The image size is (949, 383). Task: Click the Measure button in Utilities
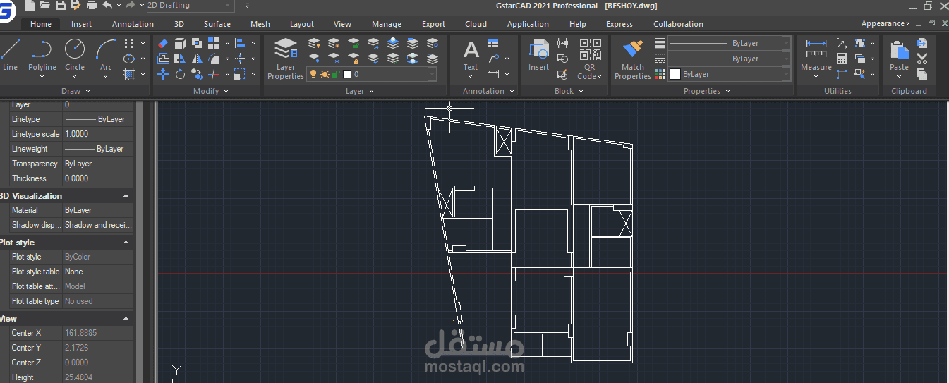816,59
